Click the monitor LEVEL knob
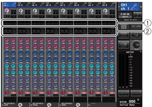This screenshot has width=152, height=107. tap(136, 45)
